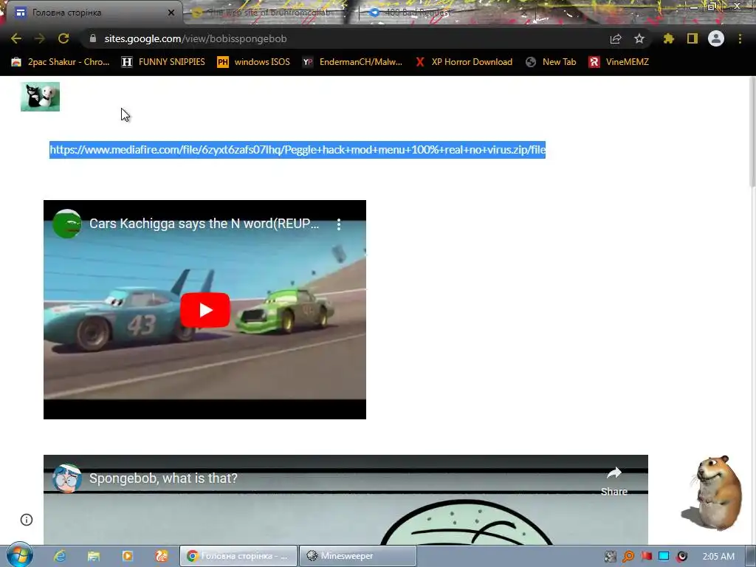Open XP Horror Download bookmark
The height and width of the screenshot is (567, 756).
(x=464, y=62)
